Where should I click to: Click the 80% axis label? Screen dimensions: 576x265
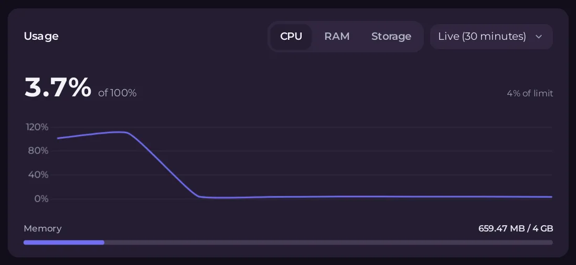38,151
